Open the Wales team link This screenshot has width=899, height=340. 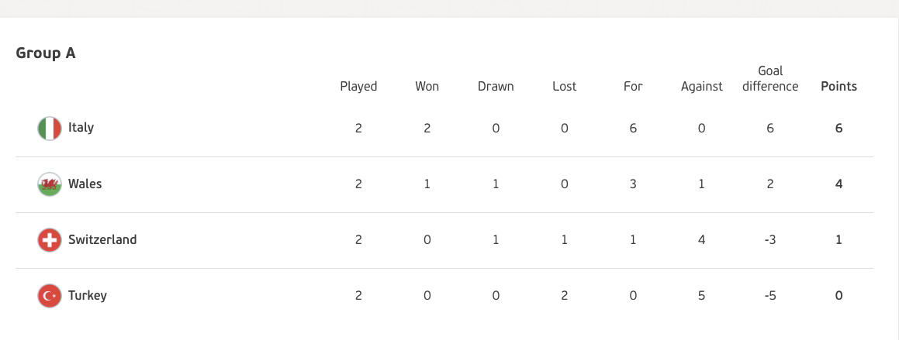click(x=85, y=184)
